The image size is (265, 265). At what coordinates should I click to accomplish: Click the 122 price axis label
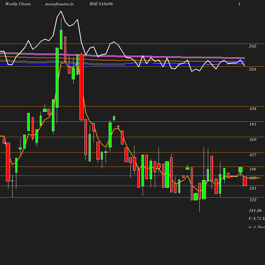(x=253, y=200)
